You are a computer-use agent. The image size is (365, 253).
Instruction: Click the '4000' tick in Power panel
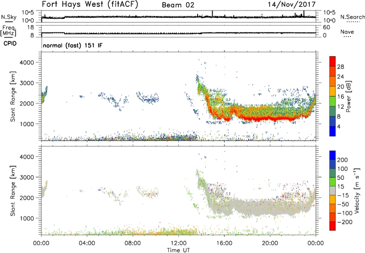coord(27,62)
